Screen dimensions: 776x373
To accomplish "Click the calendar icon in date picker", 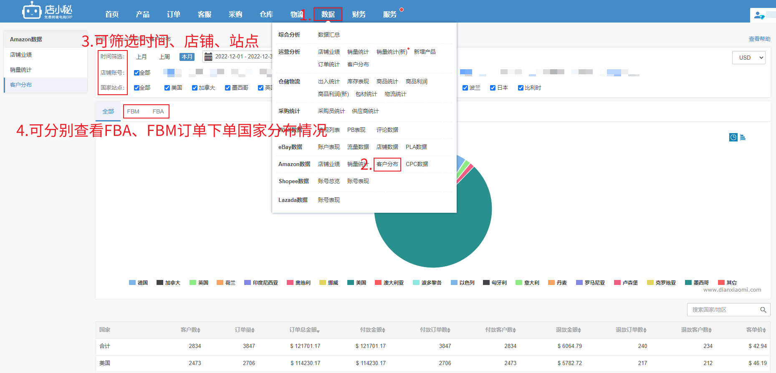I will 208,57.
